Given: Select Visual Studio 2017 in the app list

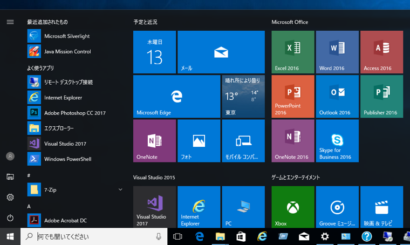Looking at the screenshot, I should 65,144.
